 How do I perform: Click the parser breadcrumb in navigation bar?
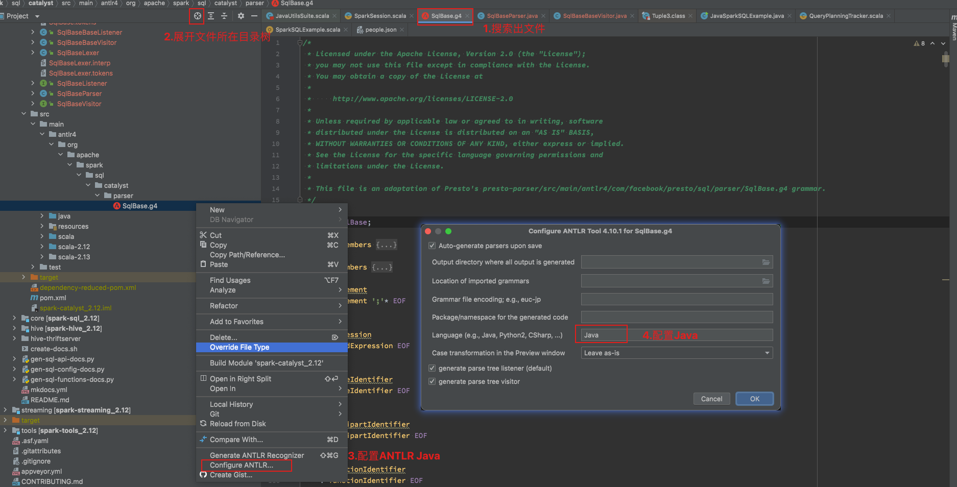[x=254, y=3]
